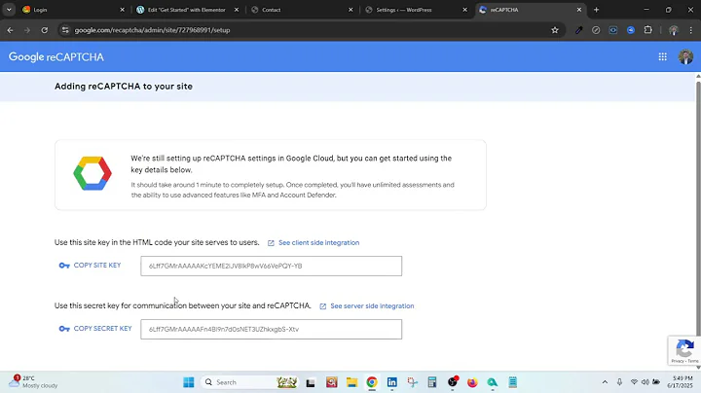Bookmark this page with the star icon
The height and width of the screenshot is (393, 701).
click(555, 30)
